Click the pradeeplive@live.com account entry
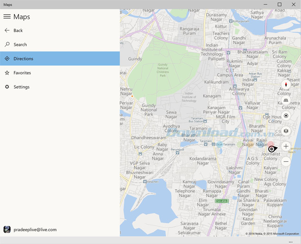This screenshot has height=244, width=301. tap(35, 230)
